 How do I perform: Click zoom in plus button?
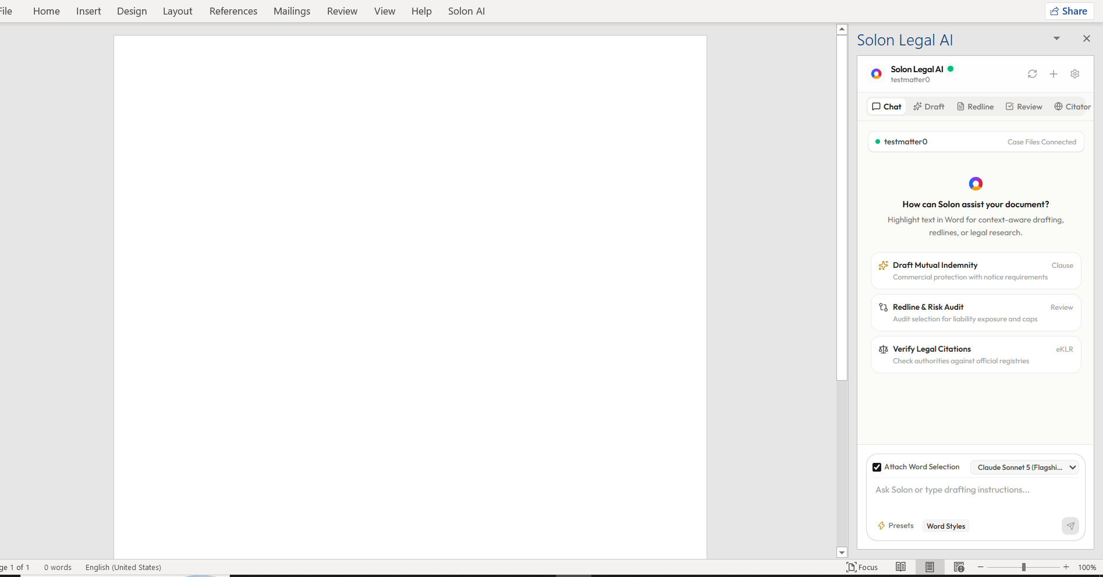coord(1066,567)
